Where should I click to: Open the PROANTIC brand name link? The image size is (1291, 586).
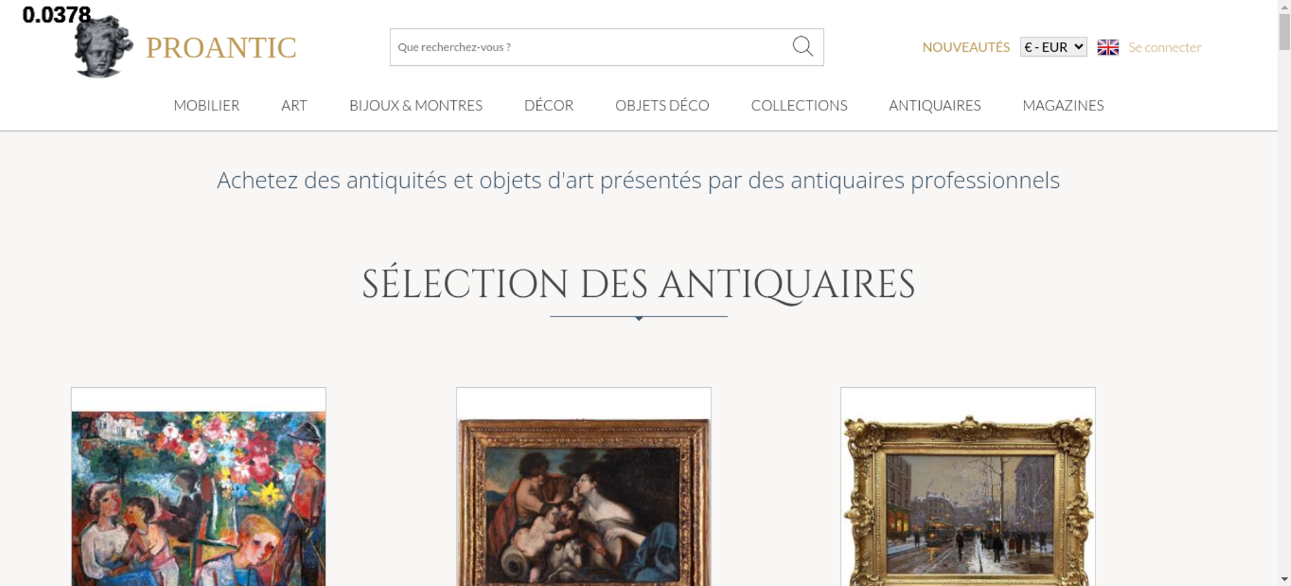tap(221, 48)
